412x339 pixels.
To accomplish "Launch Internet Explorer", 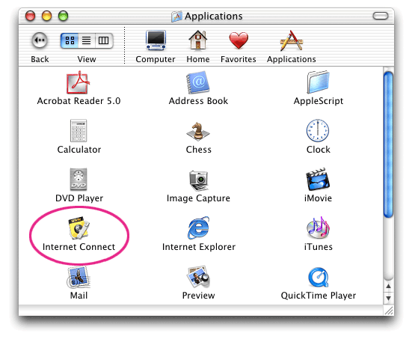I will 198,227.
